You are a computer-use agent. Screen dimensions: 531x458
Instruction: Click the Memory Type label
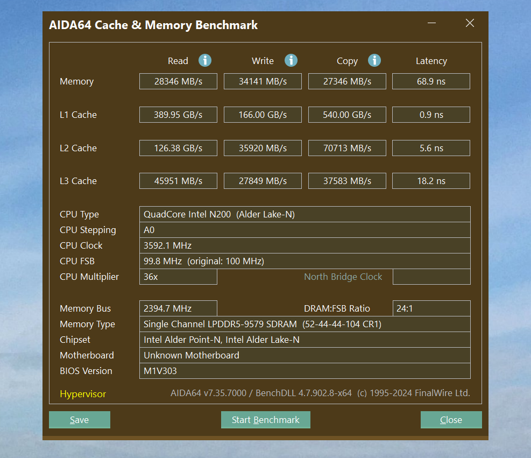[87, 325]
